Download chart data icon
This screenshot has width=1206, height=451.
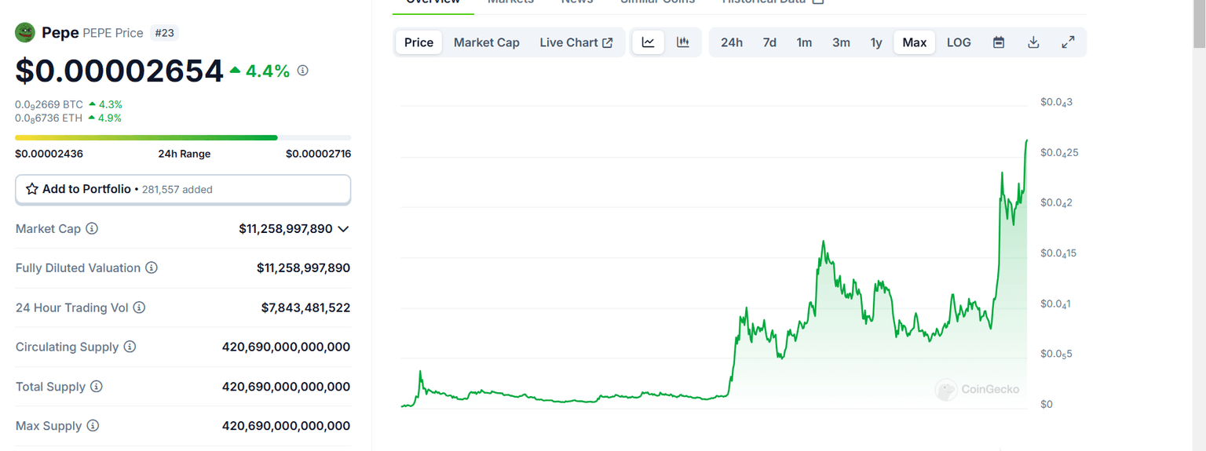pos(1033,42)
